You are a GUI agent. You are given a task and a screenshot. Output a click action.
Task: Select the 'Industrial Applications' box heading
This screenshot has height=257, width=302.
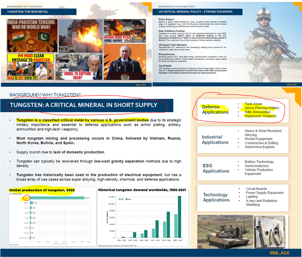coord(215,139)
